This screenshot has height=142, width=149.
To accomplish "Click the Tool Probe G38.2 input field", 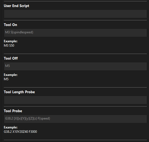I will coord(75,119).
